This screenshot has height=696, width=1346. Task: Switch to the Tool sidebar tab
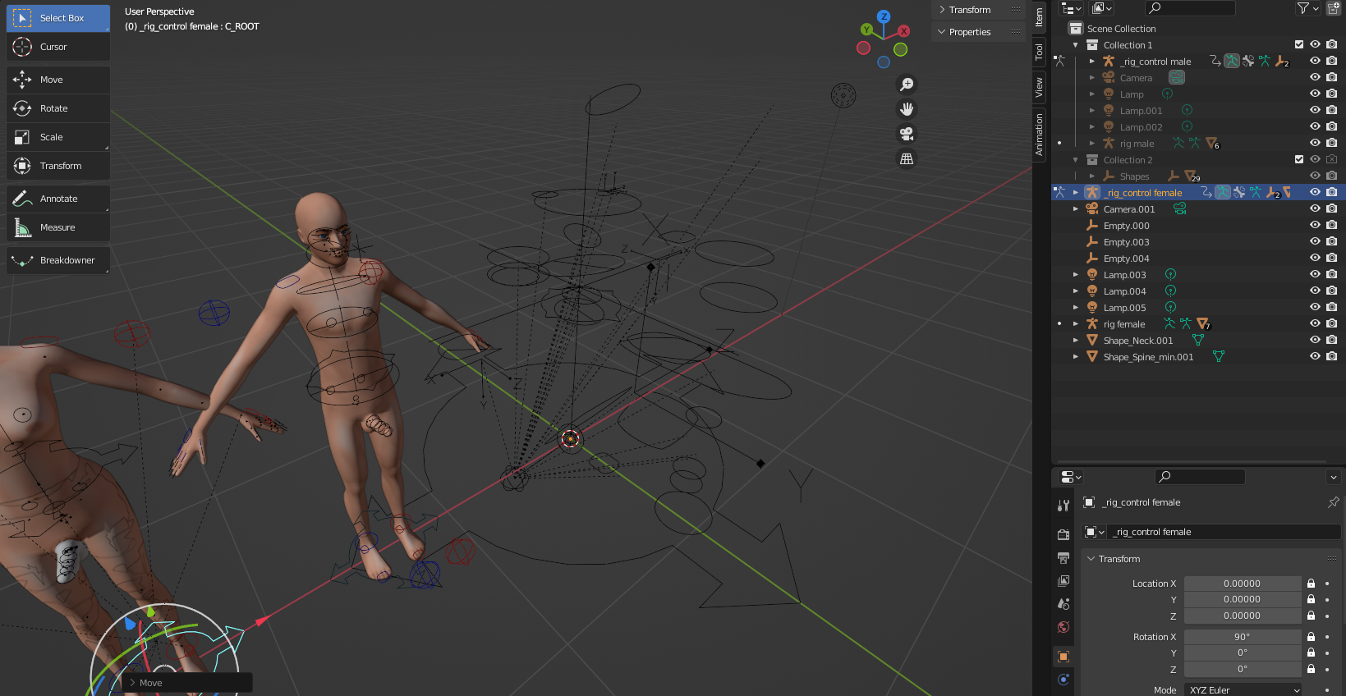pyautogui.click(x=1039, y=52)
